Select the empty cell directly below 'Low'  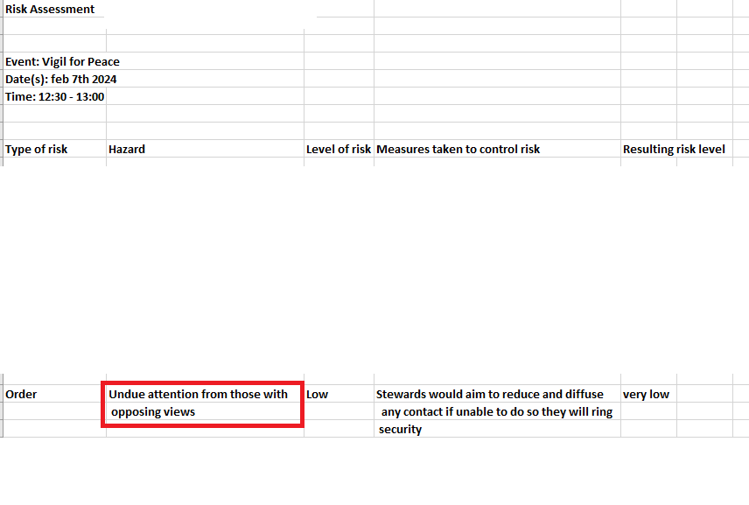[339, 411]
